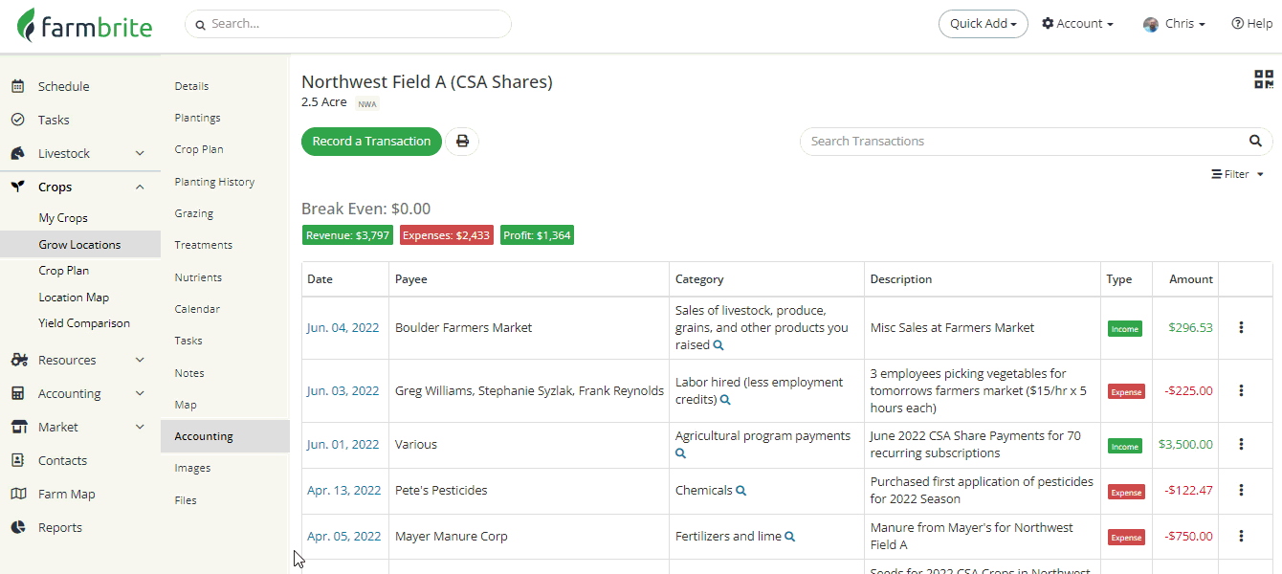The height and width of the screenshot is (574, 1282).
Task: Open row menu for Mayer Manure Corp
Action: coord(1241,536)
